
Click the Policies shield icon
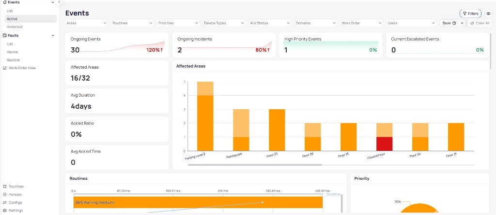4,195
